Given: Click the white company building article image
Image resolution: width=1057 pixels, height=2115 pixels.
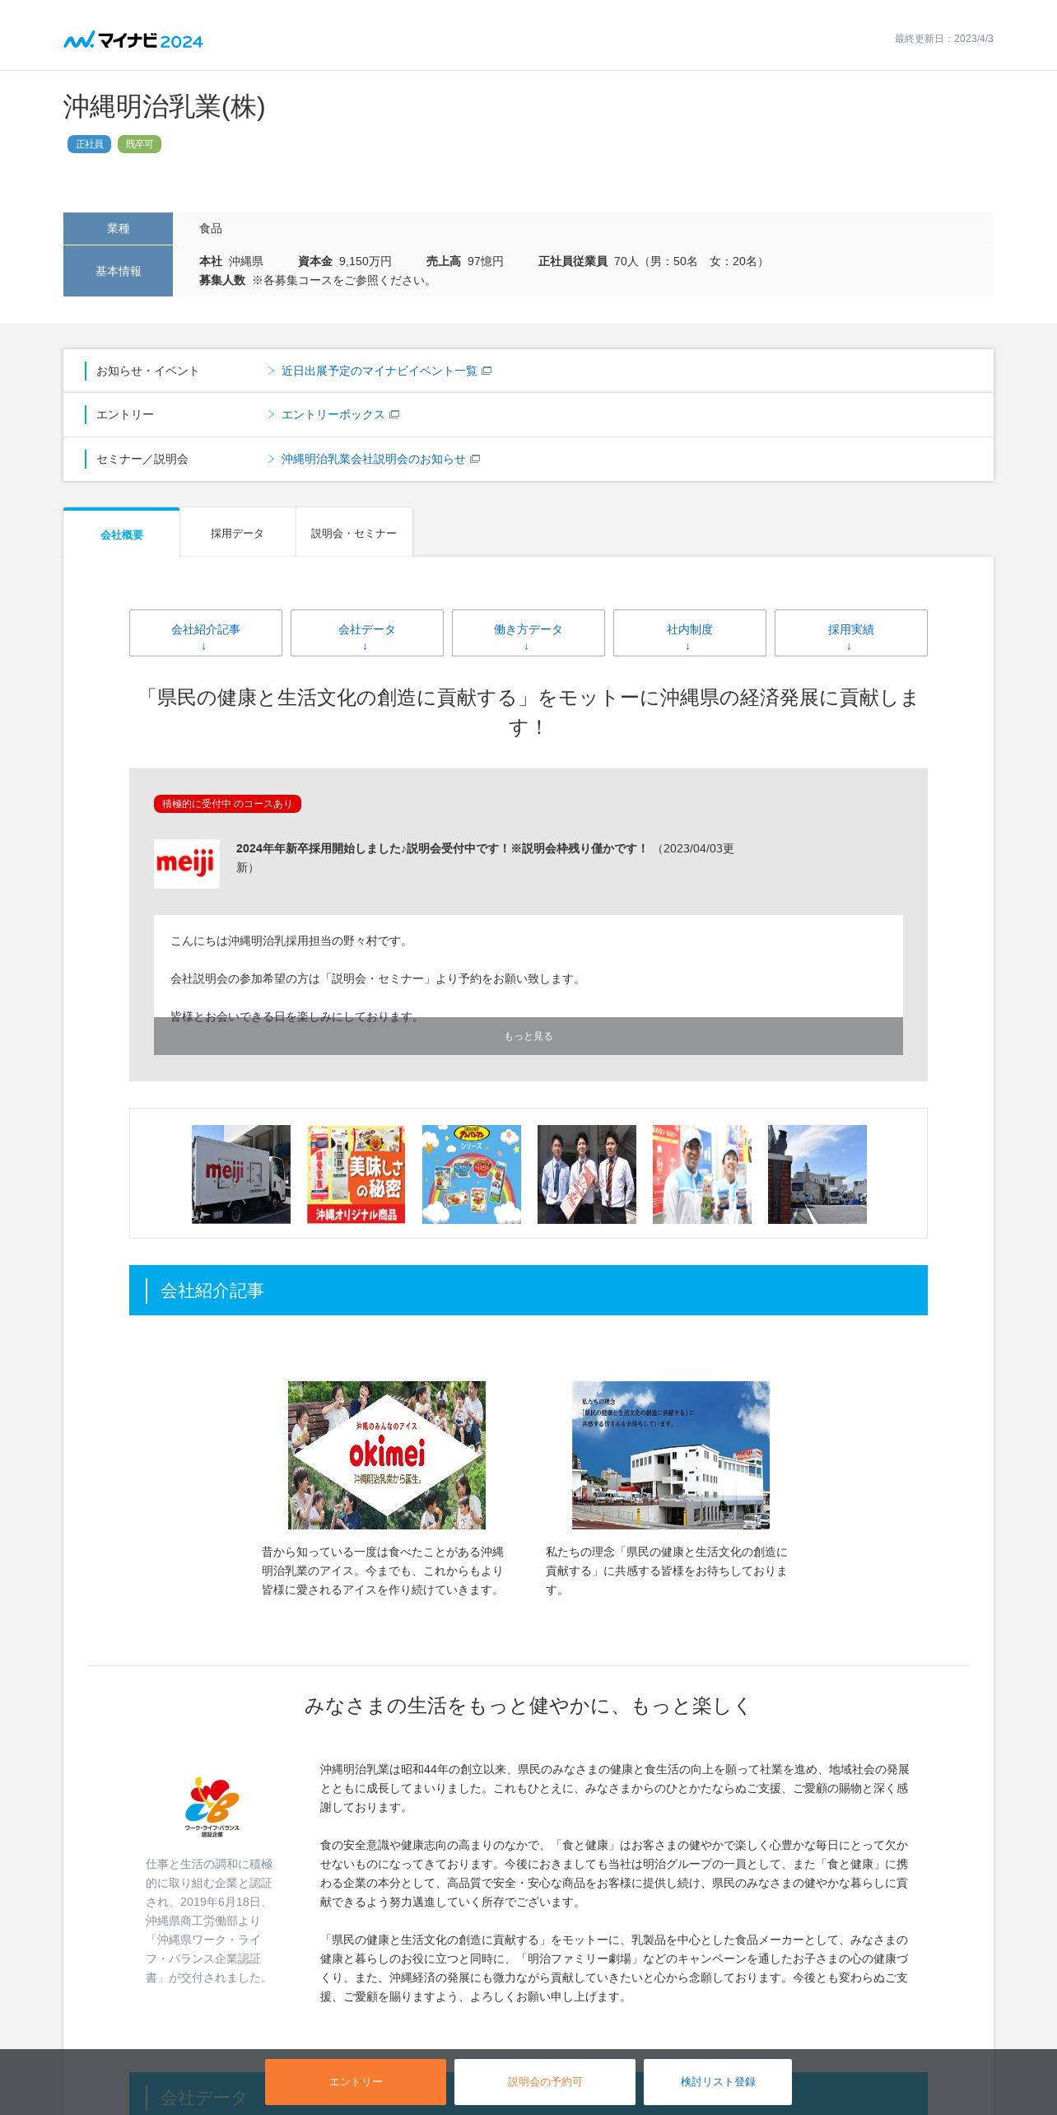Looking at the screenshot, I should (x=671, y=1455).
